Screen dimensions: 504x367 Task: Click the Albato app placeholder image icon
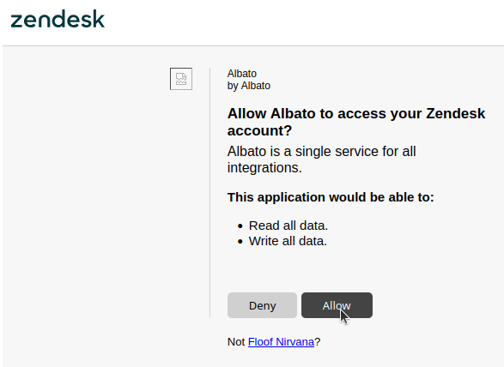click(x=181, y=79)
